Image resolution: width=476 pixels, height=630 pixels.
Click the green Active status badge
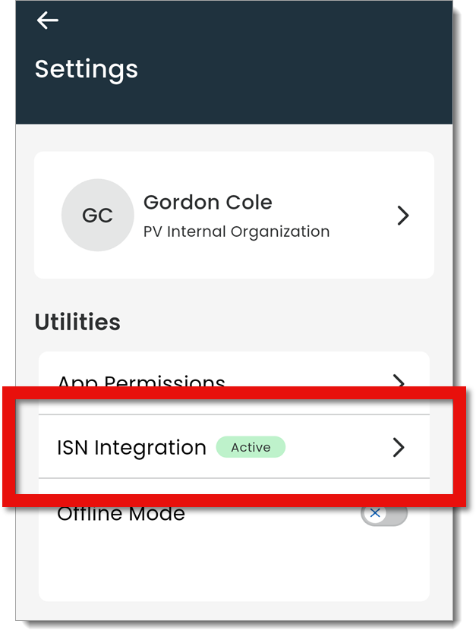click(251, 447)
